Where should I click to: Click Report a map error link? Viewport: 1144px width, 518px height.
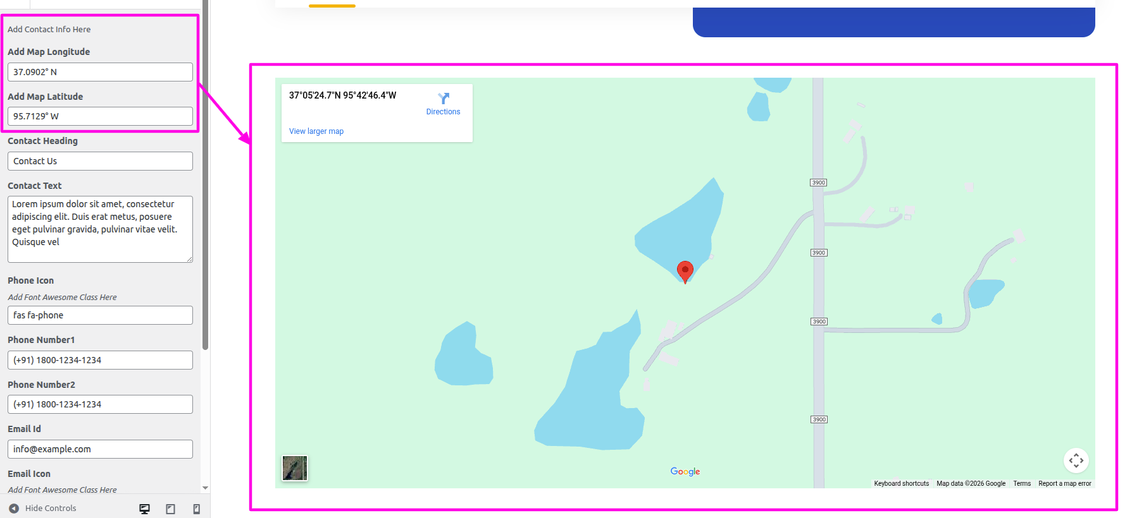pos(1064,484)
